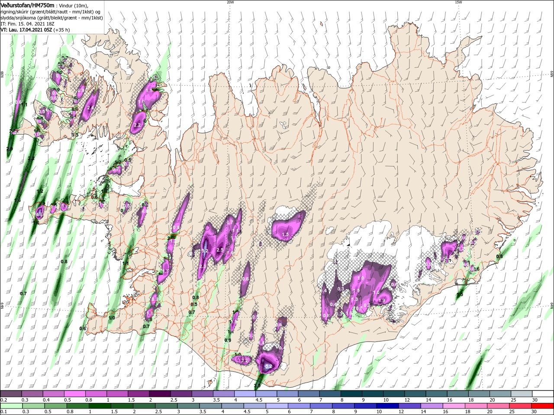
Task: Pick the bottom-row legend swatch starting at 2
Action: pos(144,406)
